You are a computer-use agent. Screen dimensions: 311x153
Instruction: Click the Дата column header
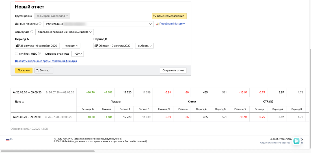[18, 102]
